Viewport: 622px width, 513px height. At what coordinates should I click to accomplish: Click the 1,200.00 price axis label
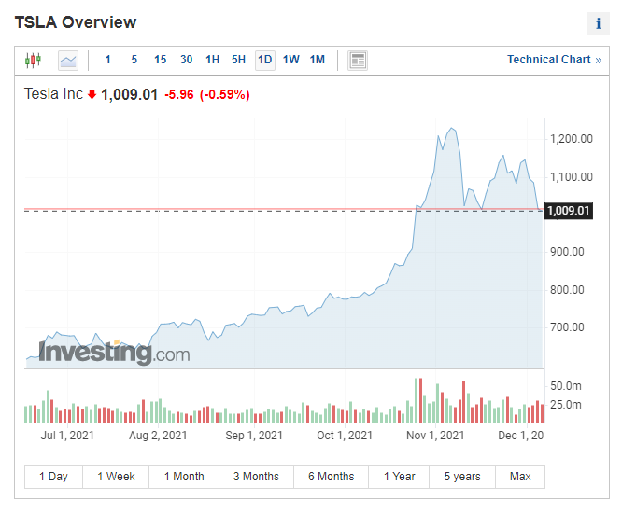[572, 139]
